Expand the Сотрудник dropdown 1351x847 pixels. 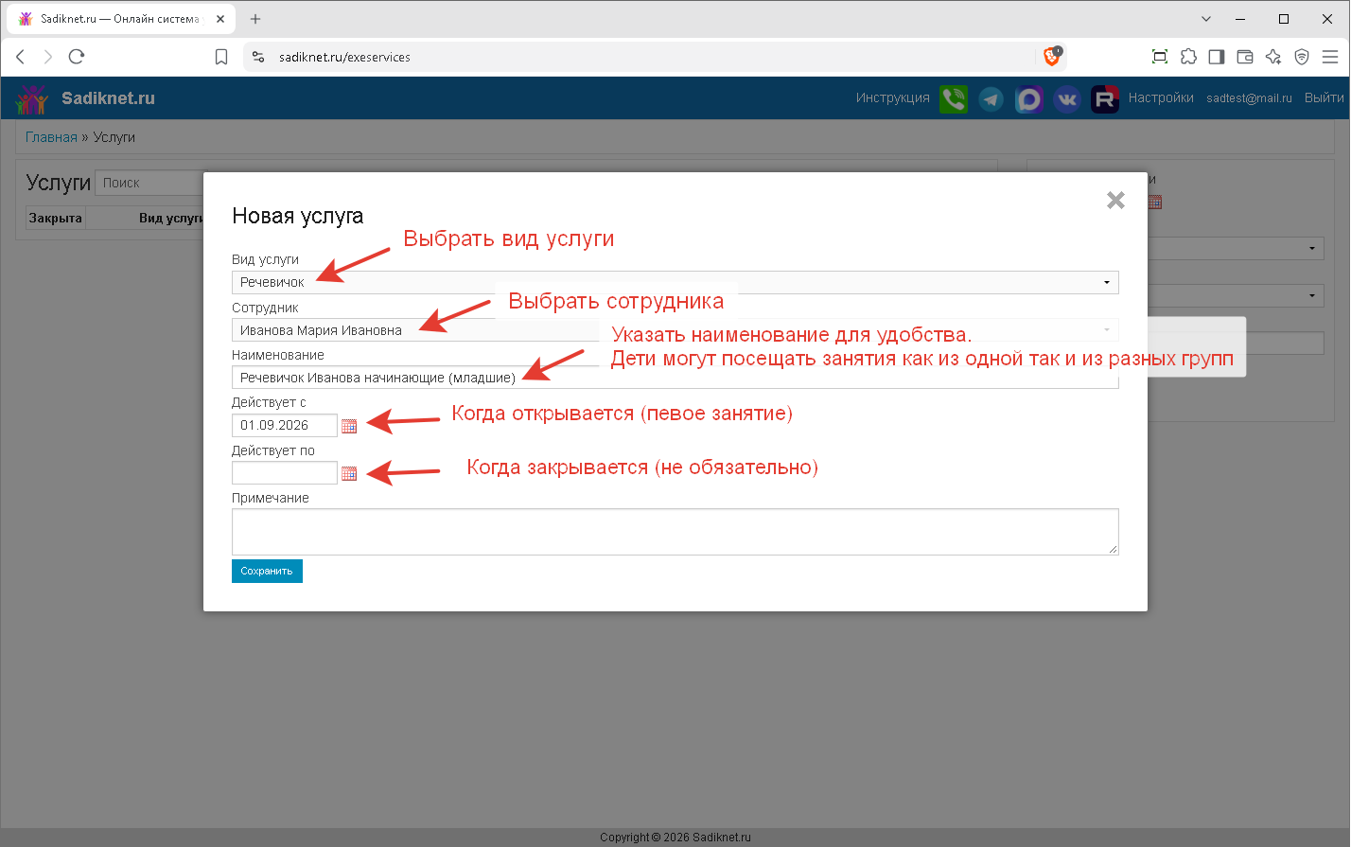point(675,329)
